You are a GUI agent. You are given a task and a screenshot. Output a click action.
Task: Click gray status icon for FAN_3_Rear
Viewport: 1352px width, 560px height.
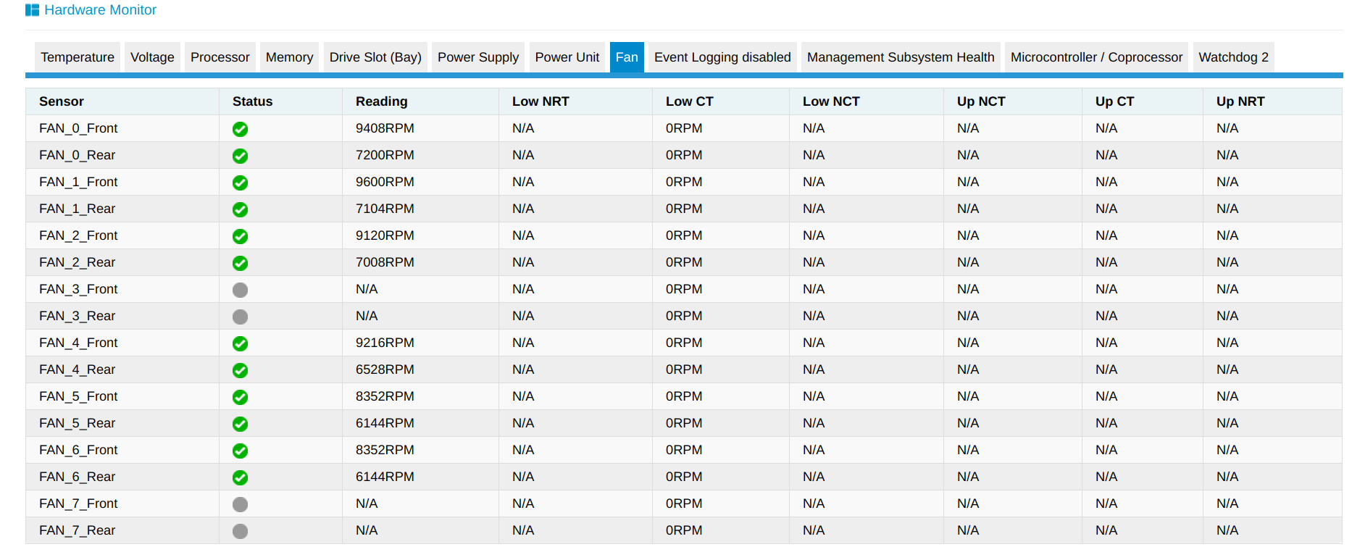241,317
